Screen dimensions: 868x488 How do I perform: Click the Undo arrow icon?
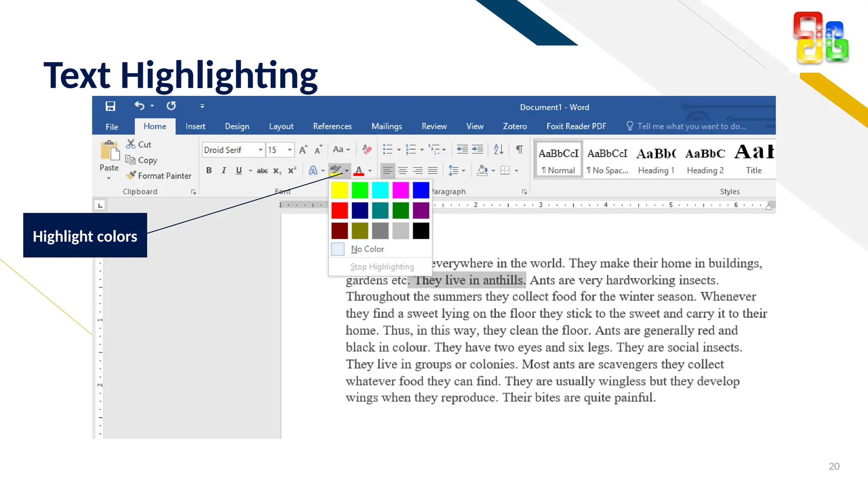(139, 106)
